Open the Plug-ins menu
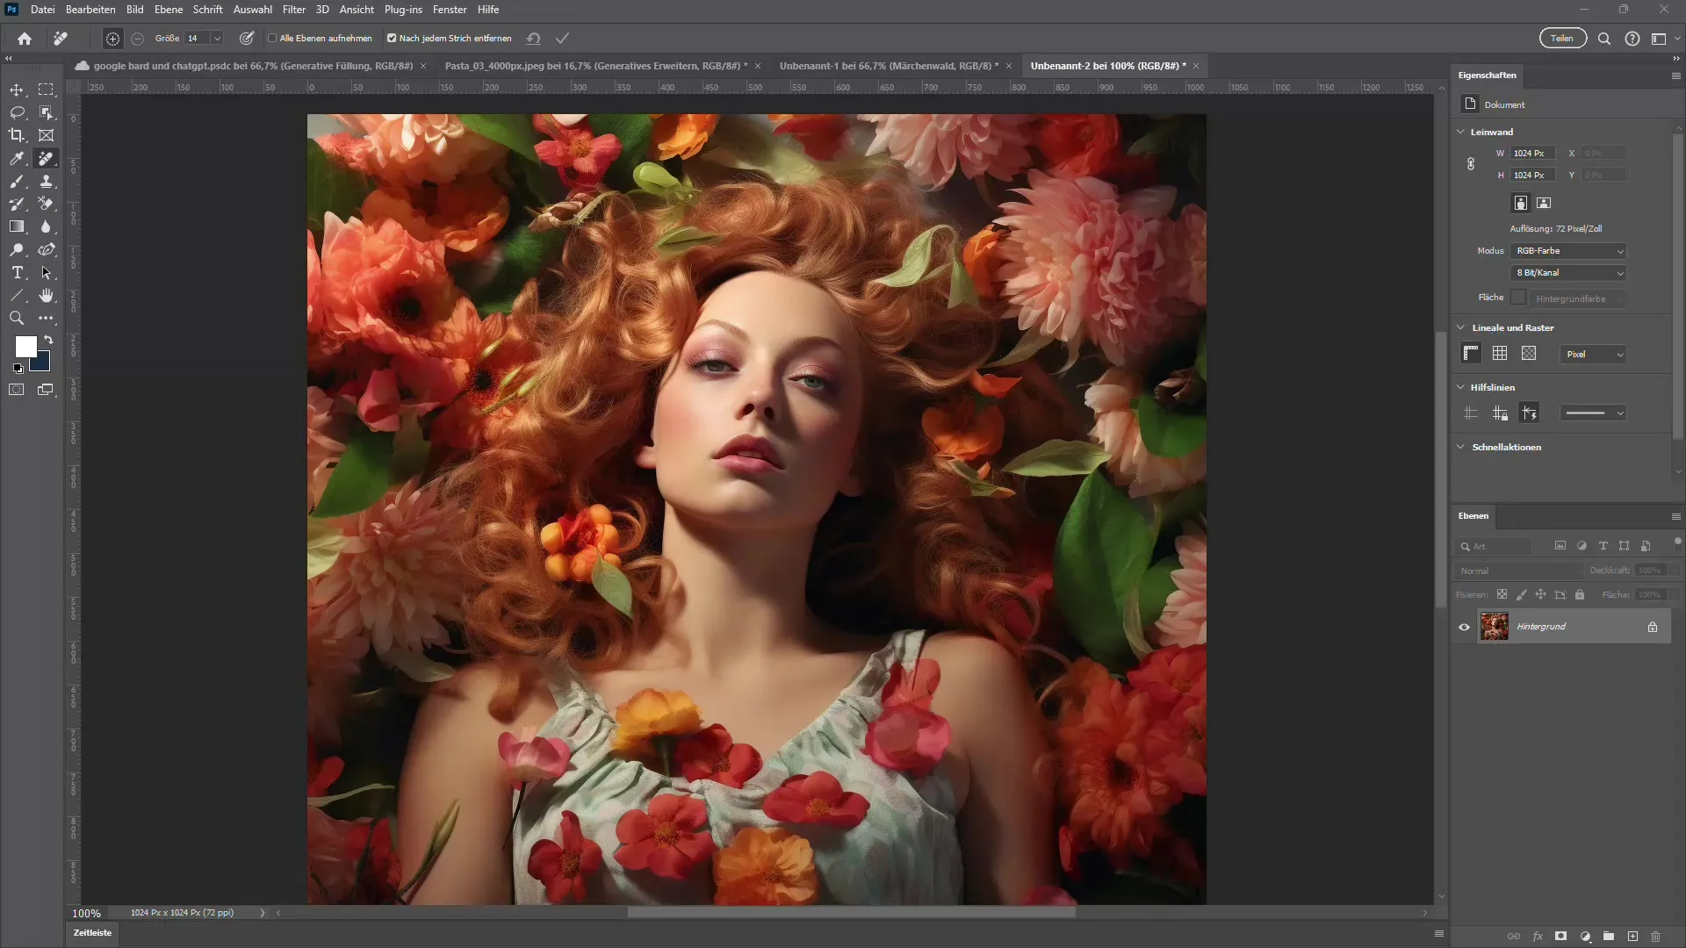 pos(403,10)
